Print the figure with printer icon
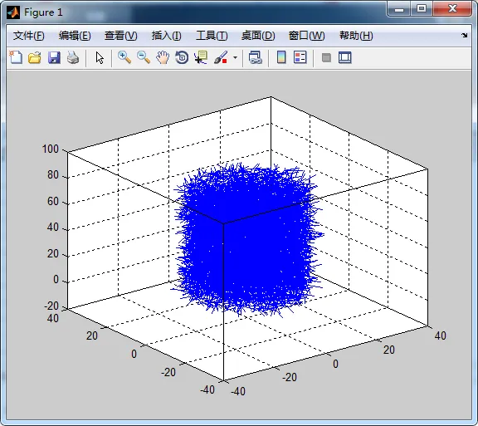The width and height of the screenshot is (478, 426). 73,57
